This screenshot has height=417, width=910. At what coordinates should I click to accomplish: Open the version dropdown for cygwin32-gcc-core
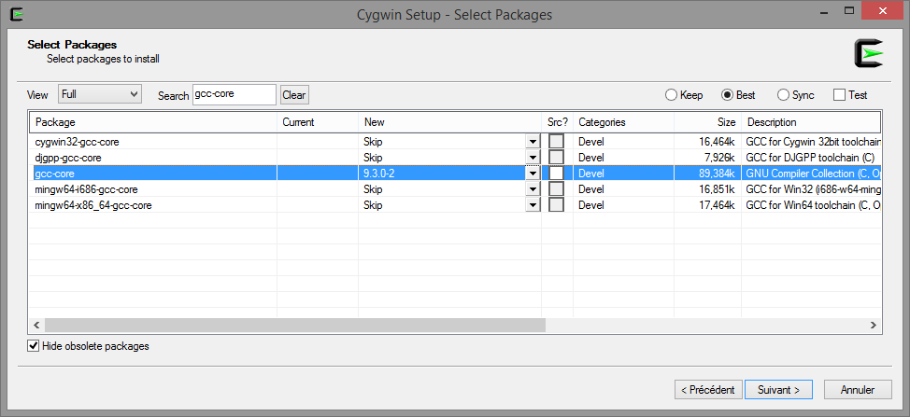point(533,141)
